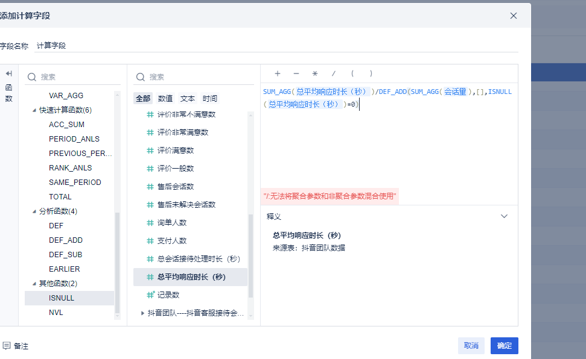The height and width of the screenshot is (359, 586).
Task: Click the number icon of 询单人数
Action: (x=150, y=223)
